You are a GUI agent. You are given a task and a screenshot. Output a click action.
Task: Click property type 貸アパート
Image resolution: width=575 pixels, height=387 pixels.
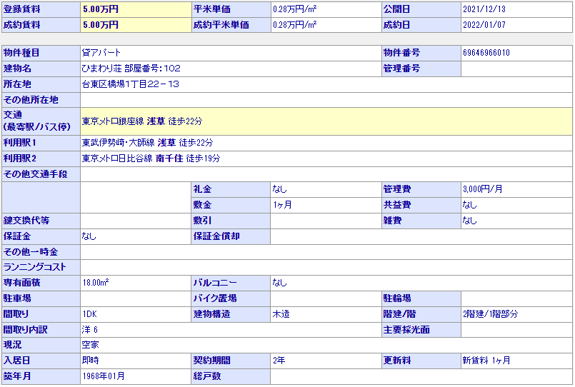pyautogui.click(x=101, y=53)
